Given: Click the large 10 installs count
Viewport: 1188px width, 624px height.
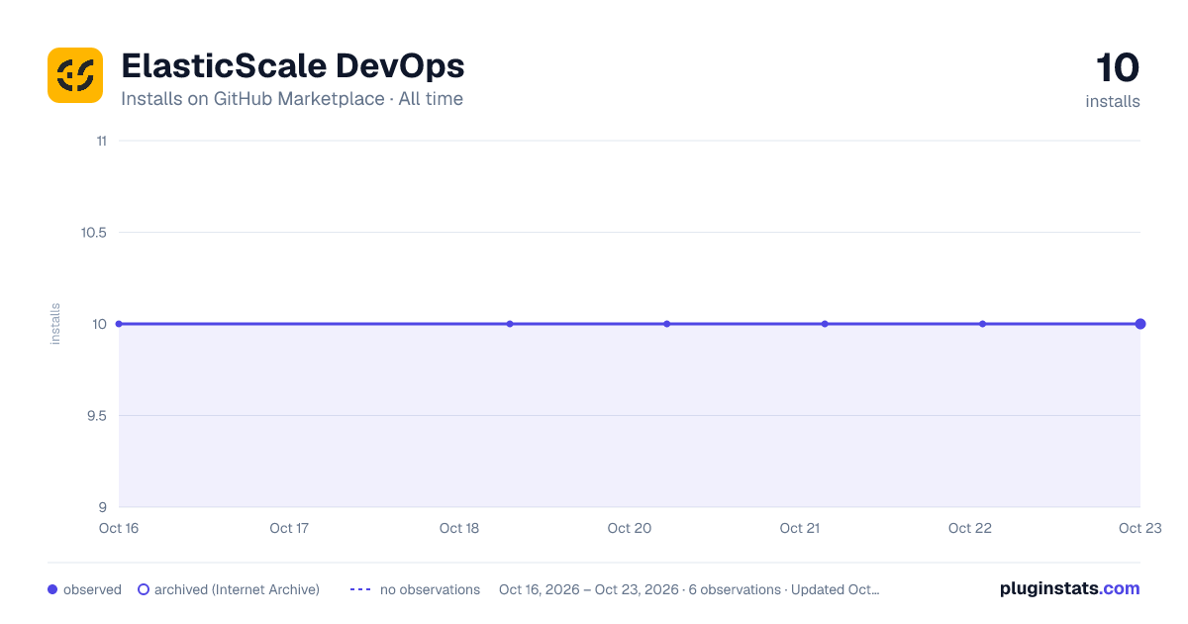Looking at the screenshot, I should (1118, 68).
